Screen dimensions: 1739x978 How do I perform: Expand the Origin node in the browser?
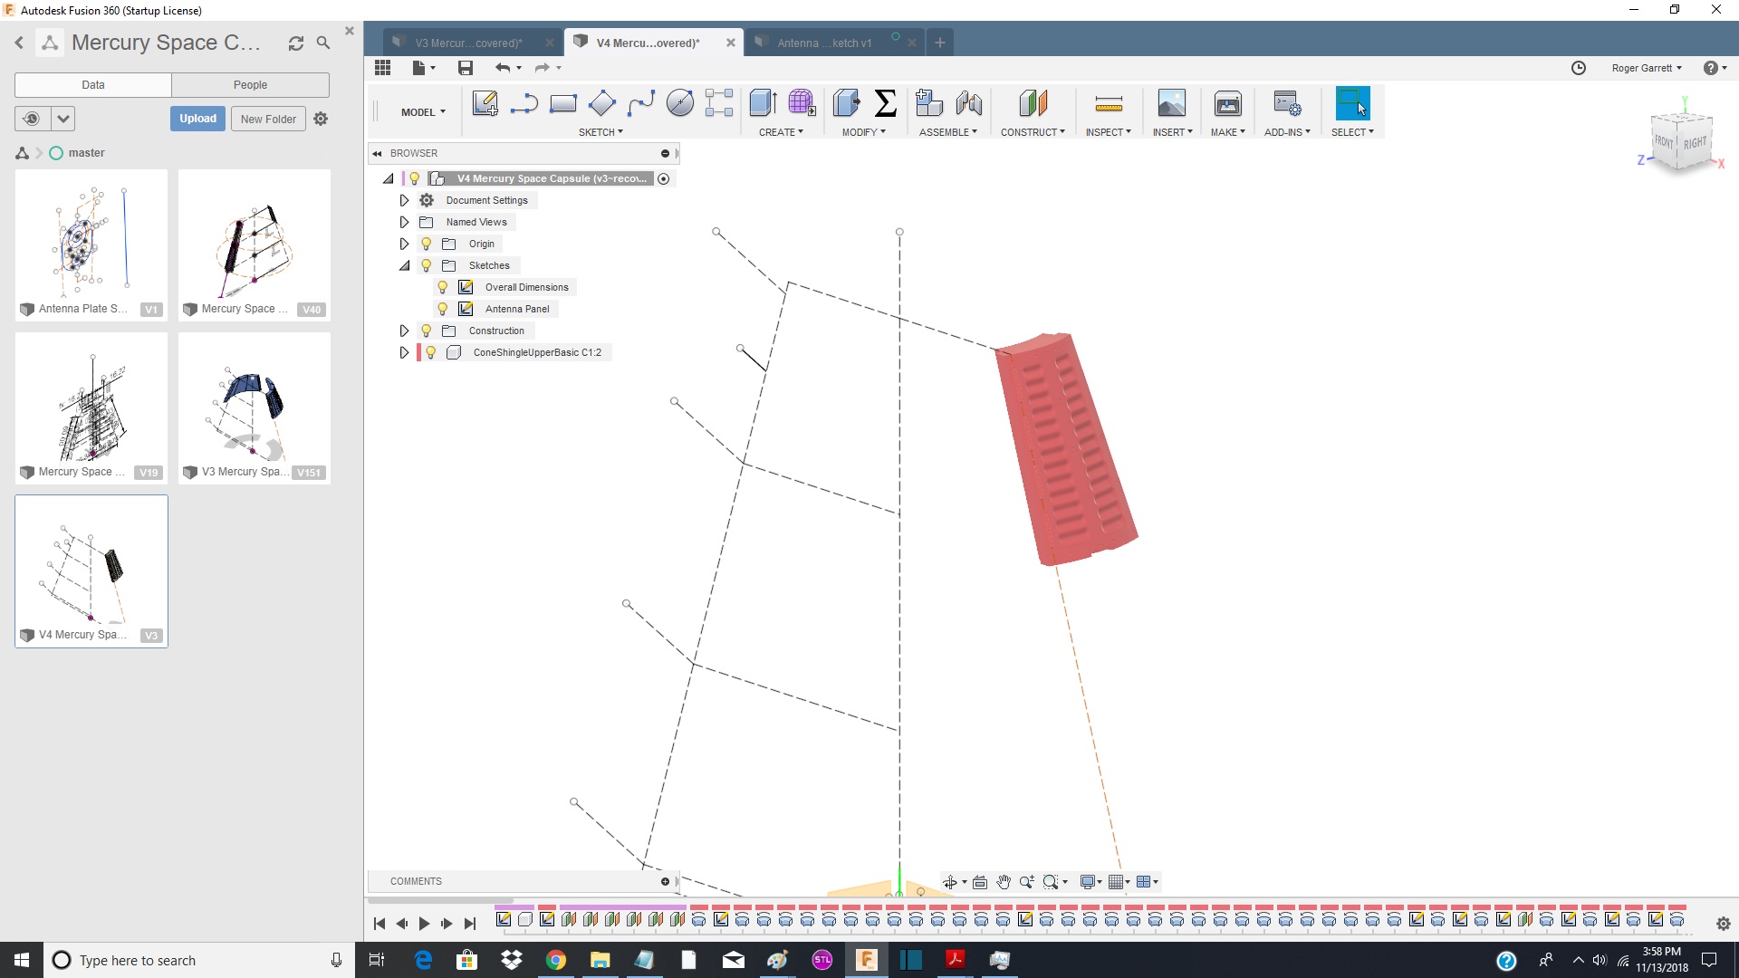[404, 244]
